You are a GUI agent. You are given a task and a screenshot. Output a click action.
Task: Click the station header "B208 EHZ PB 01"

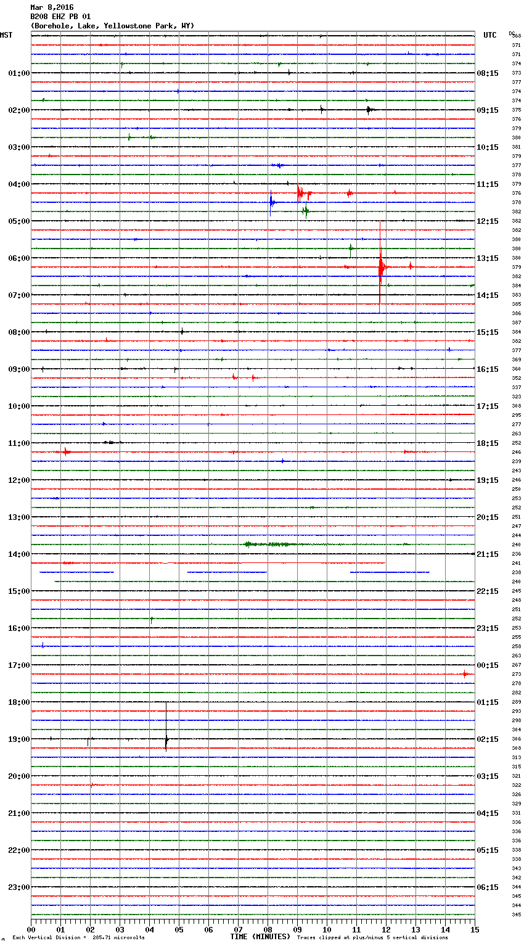tap(60, 17)
